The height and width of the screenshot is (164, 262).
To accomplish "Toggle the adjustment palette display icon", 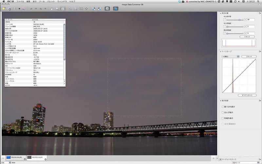I will [107, 9].
